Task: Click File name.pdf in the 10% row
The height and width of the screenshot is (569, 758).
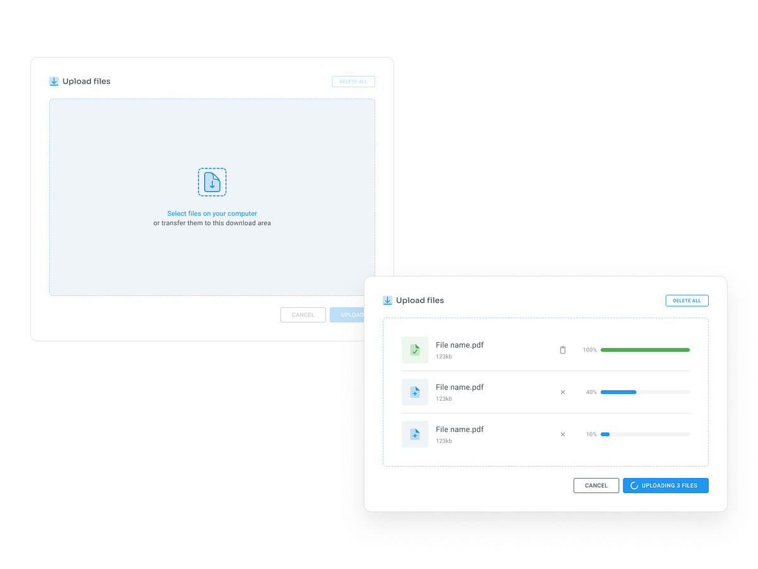Action: coord(460,430)
